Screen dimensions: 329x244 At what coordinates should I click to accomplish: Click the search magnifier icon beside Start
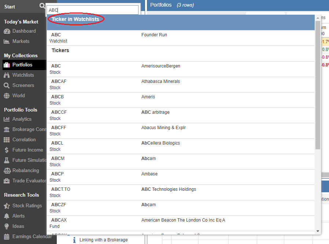click(x=42, y=6)
